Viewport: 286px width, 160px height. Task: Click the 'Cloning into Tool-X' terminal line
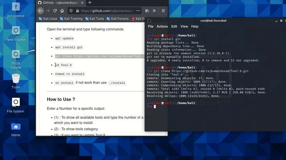click(168, 75)
